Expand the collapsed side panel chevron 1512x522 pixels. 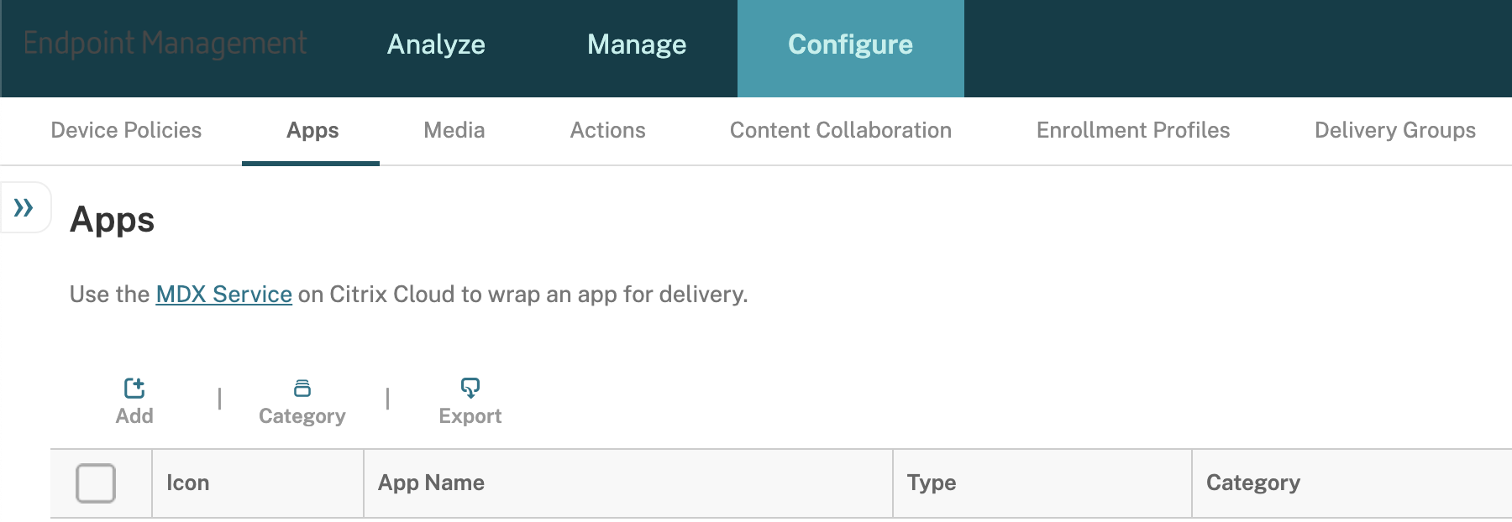[24, 207]
